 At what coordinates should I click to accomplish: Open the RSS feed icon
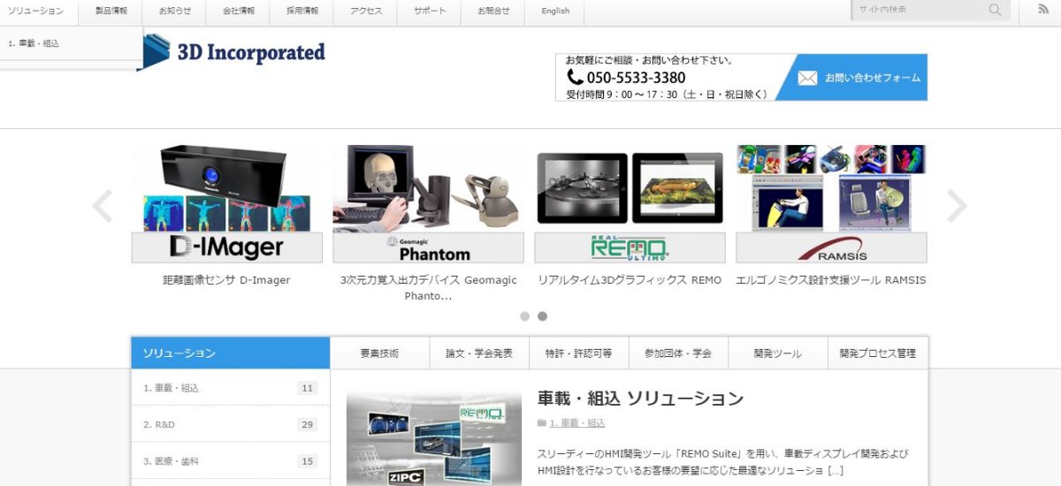[1043, 10]
